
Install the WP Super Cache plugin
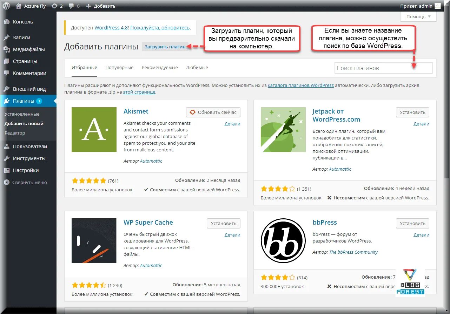[x=224, y=223]
